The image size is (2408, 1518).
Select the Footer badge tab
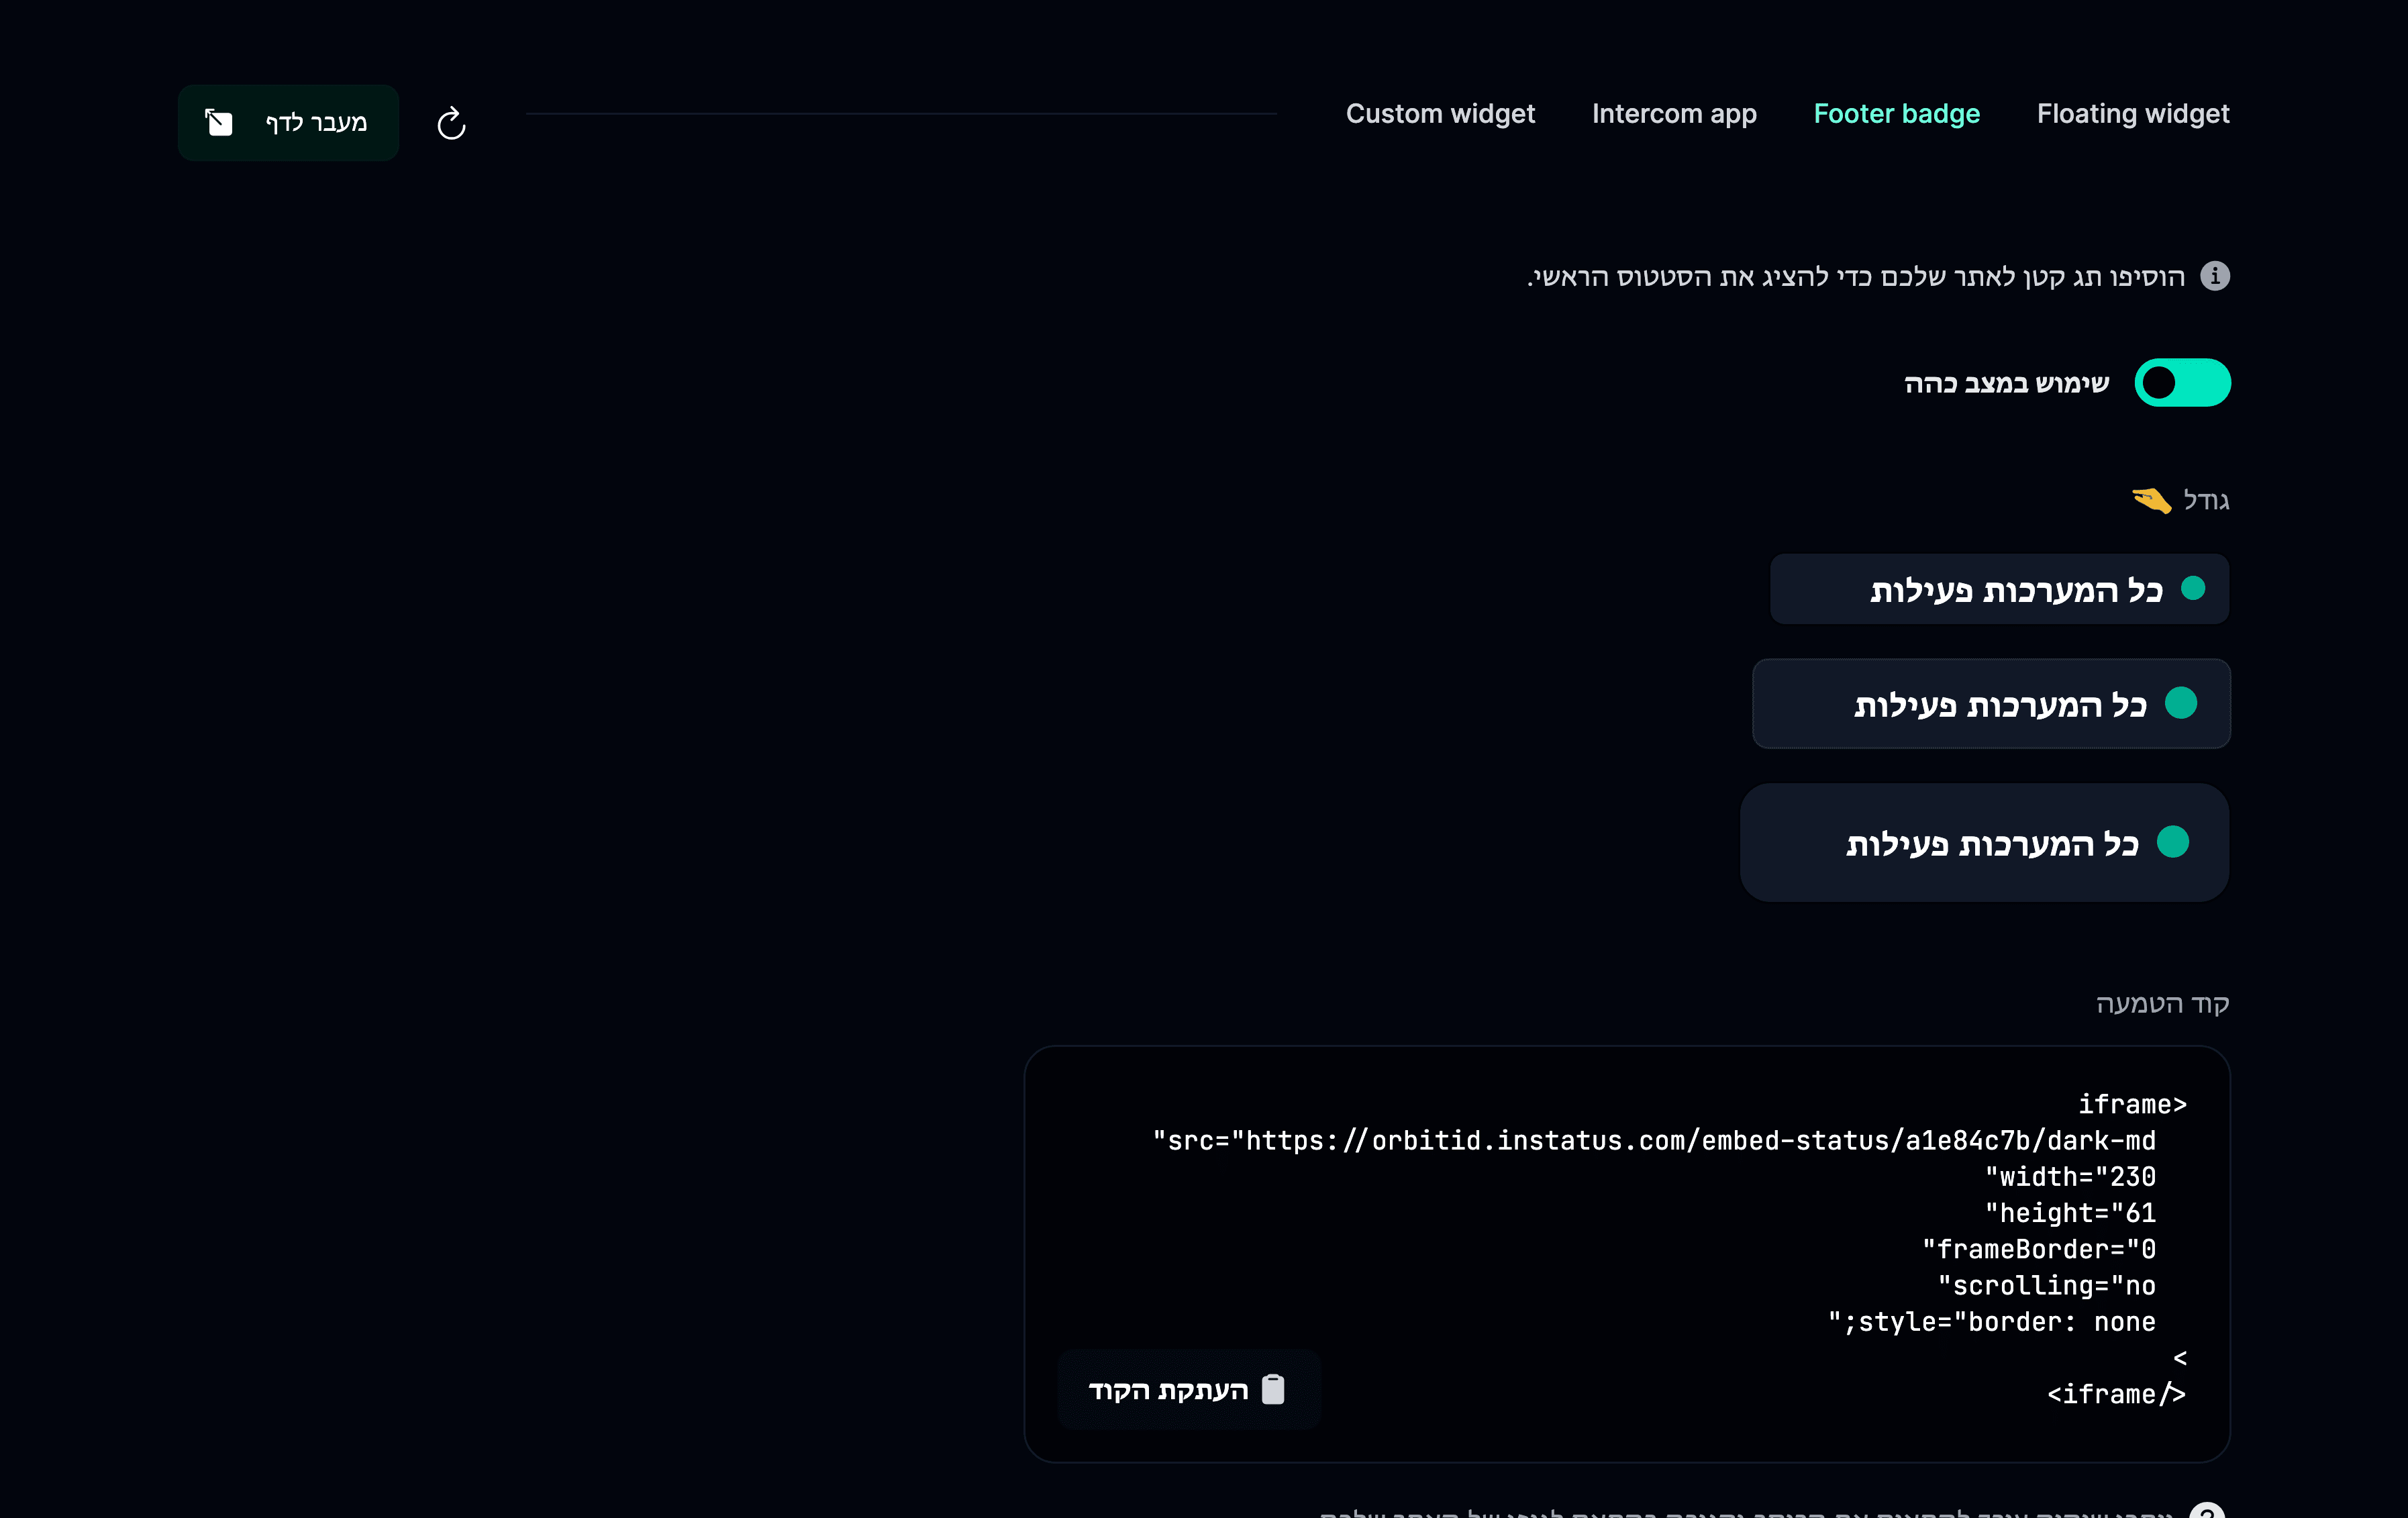1896,114
